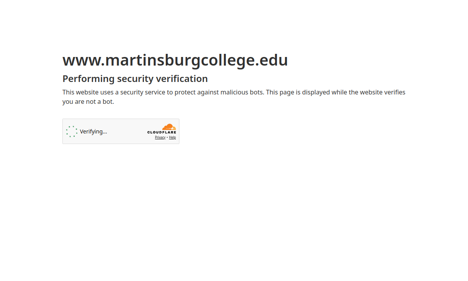Viewport: 468px width, 281px height.
Task: Click the words "malicious bots" in description
Action: pyautogui.click(x=242, y=92)
